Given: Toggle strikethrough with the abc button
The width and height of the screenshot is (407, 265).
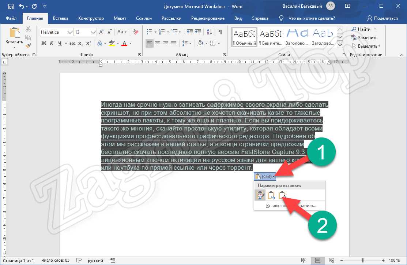Looking at the screenshot, I should click(72, 43).
